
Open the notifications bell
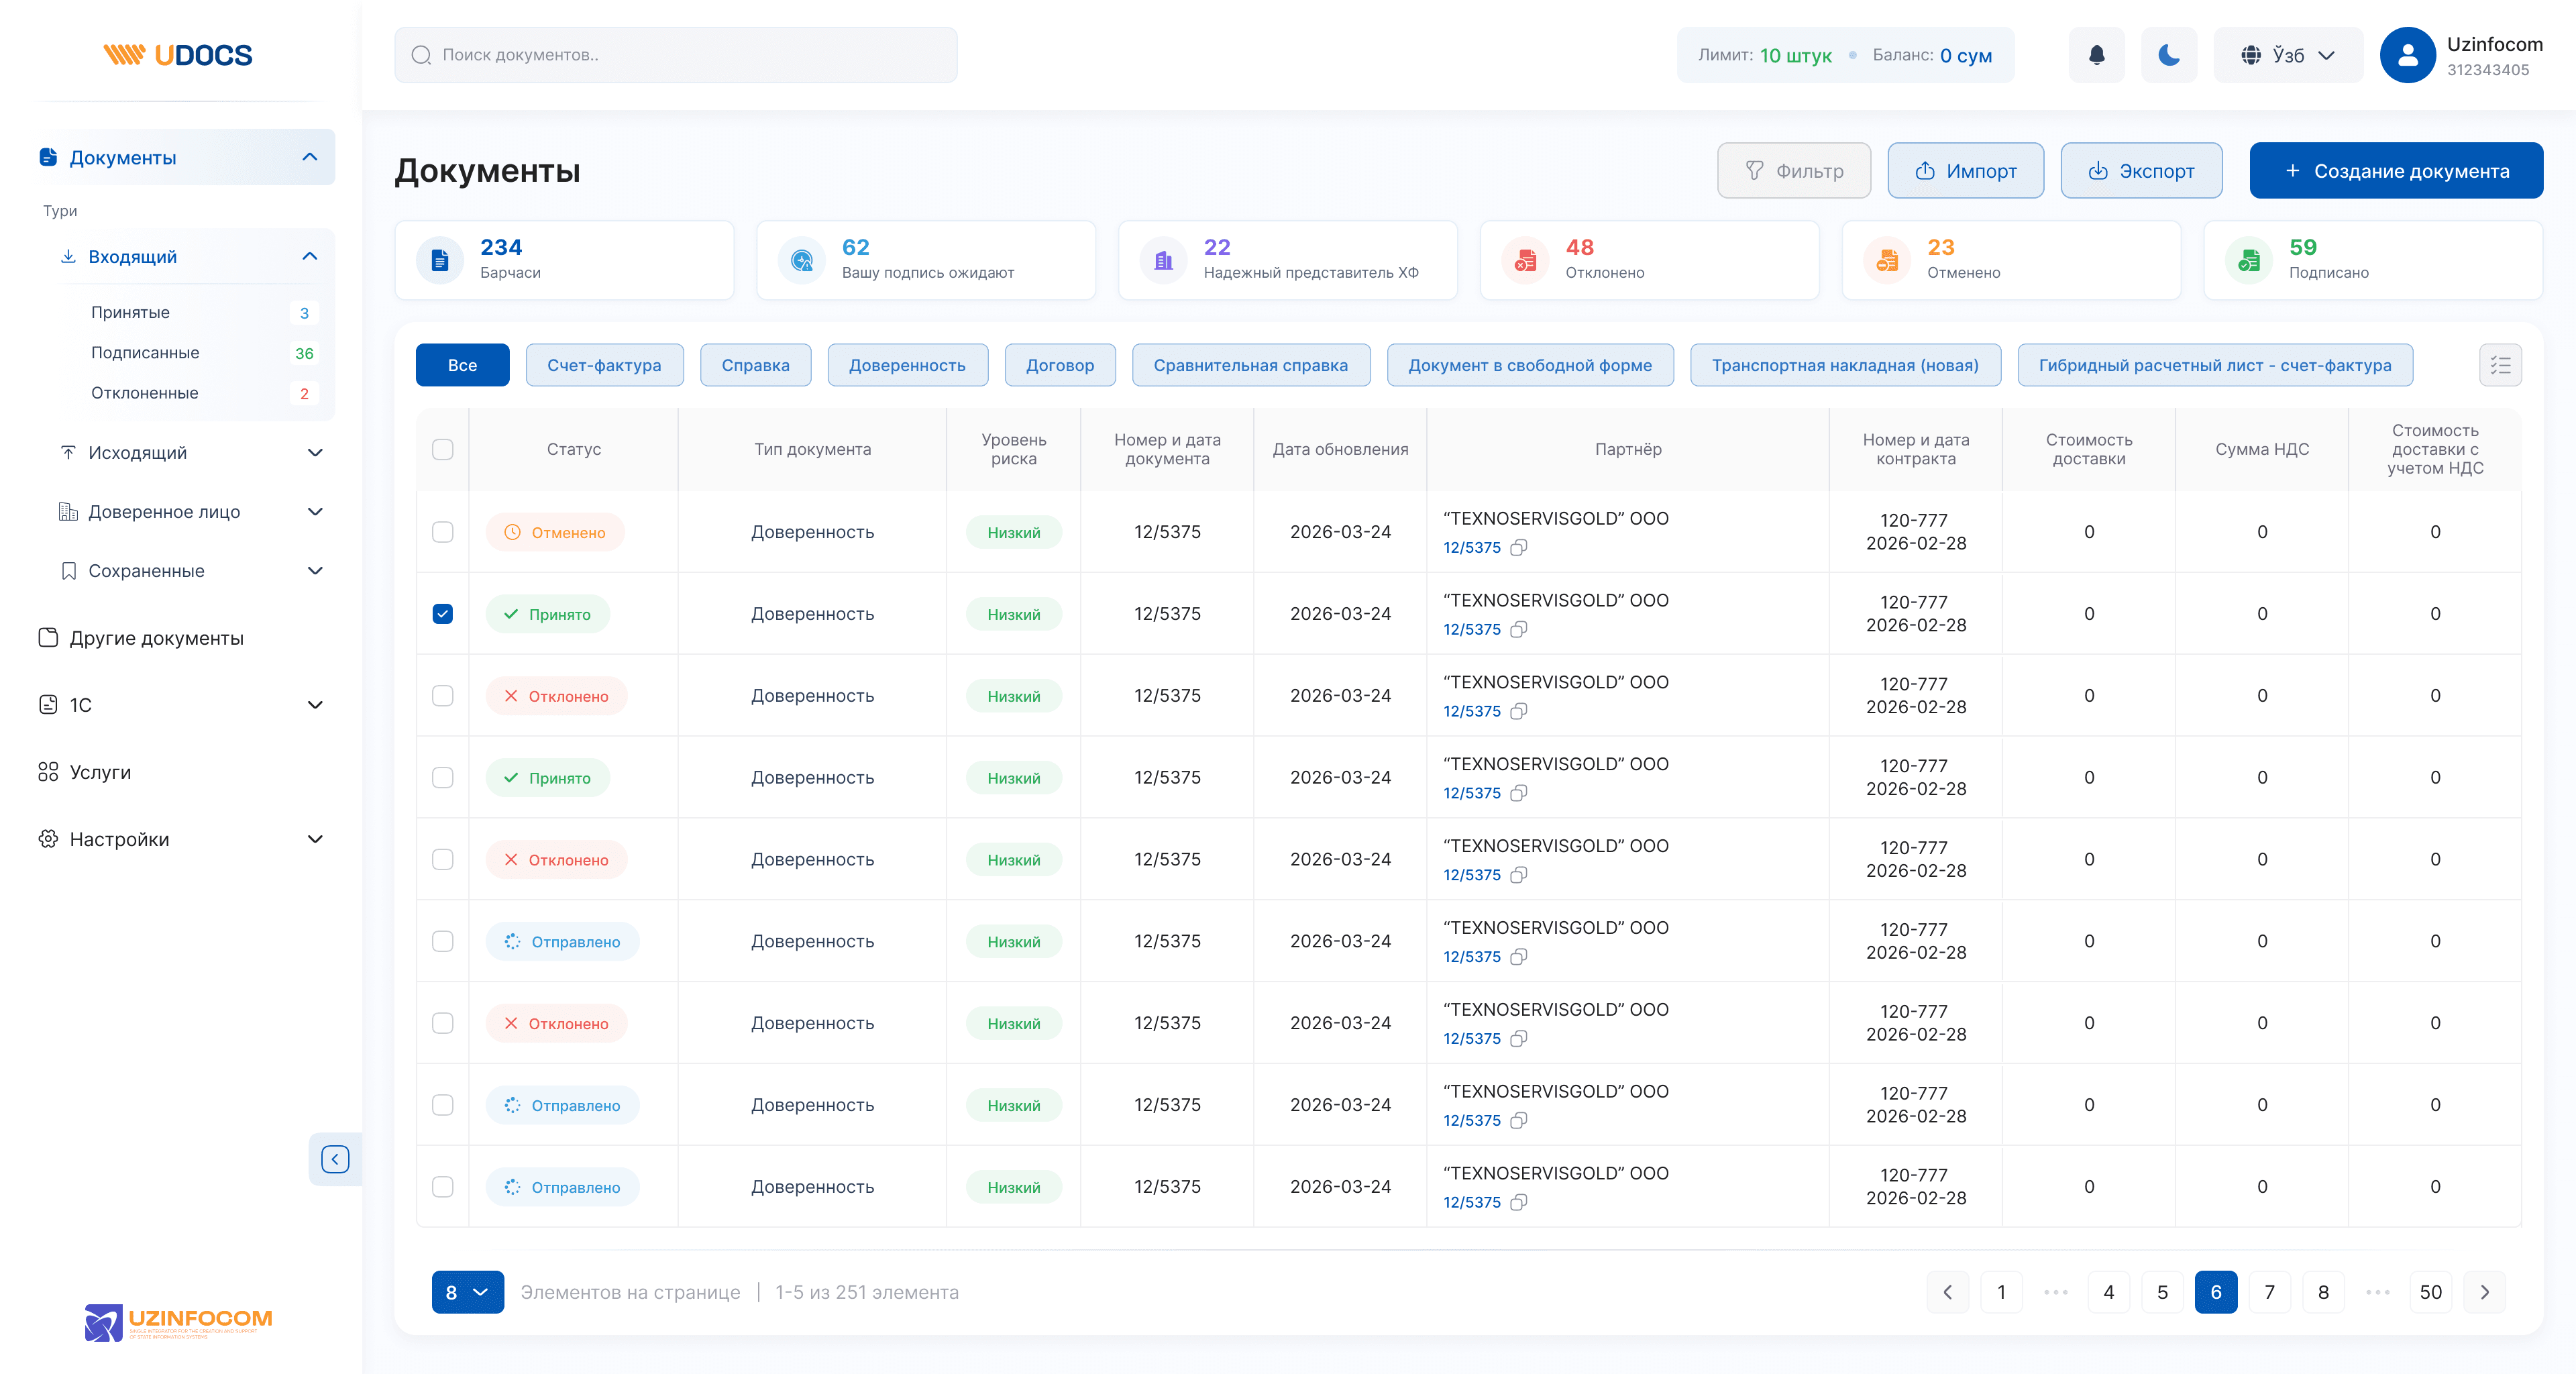click(x=2096, y=55)
